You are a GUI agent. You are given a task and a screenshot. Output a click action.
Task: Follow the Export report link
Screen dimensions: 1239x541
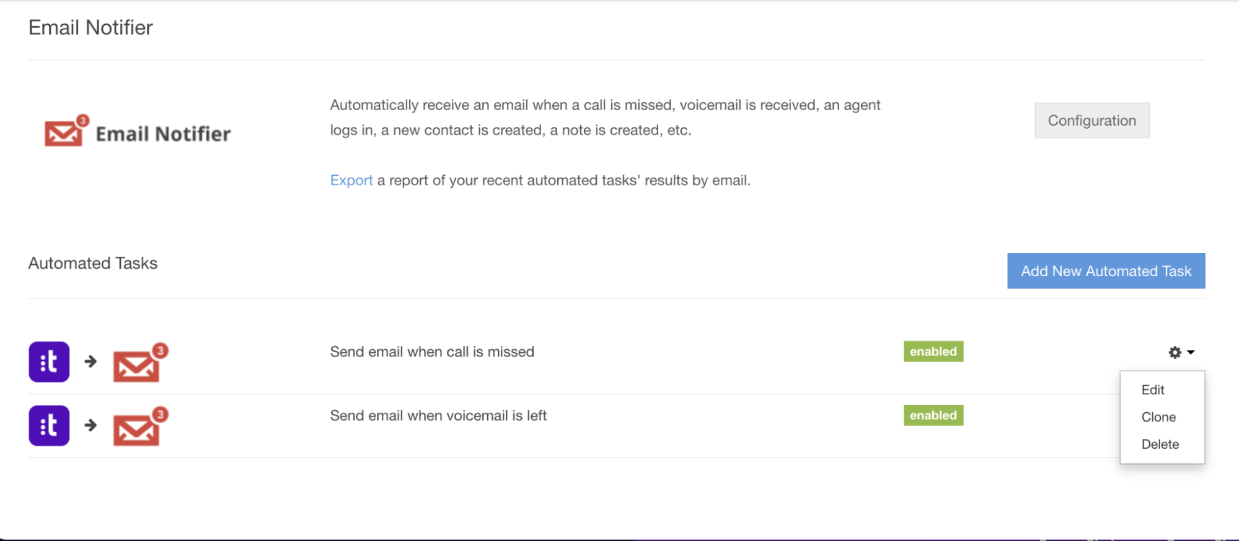[x=351, y=180]
